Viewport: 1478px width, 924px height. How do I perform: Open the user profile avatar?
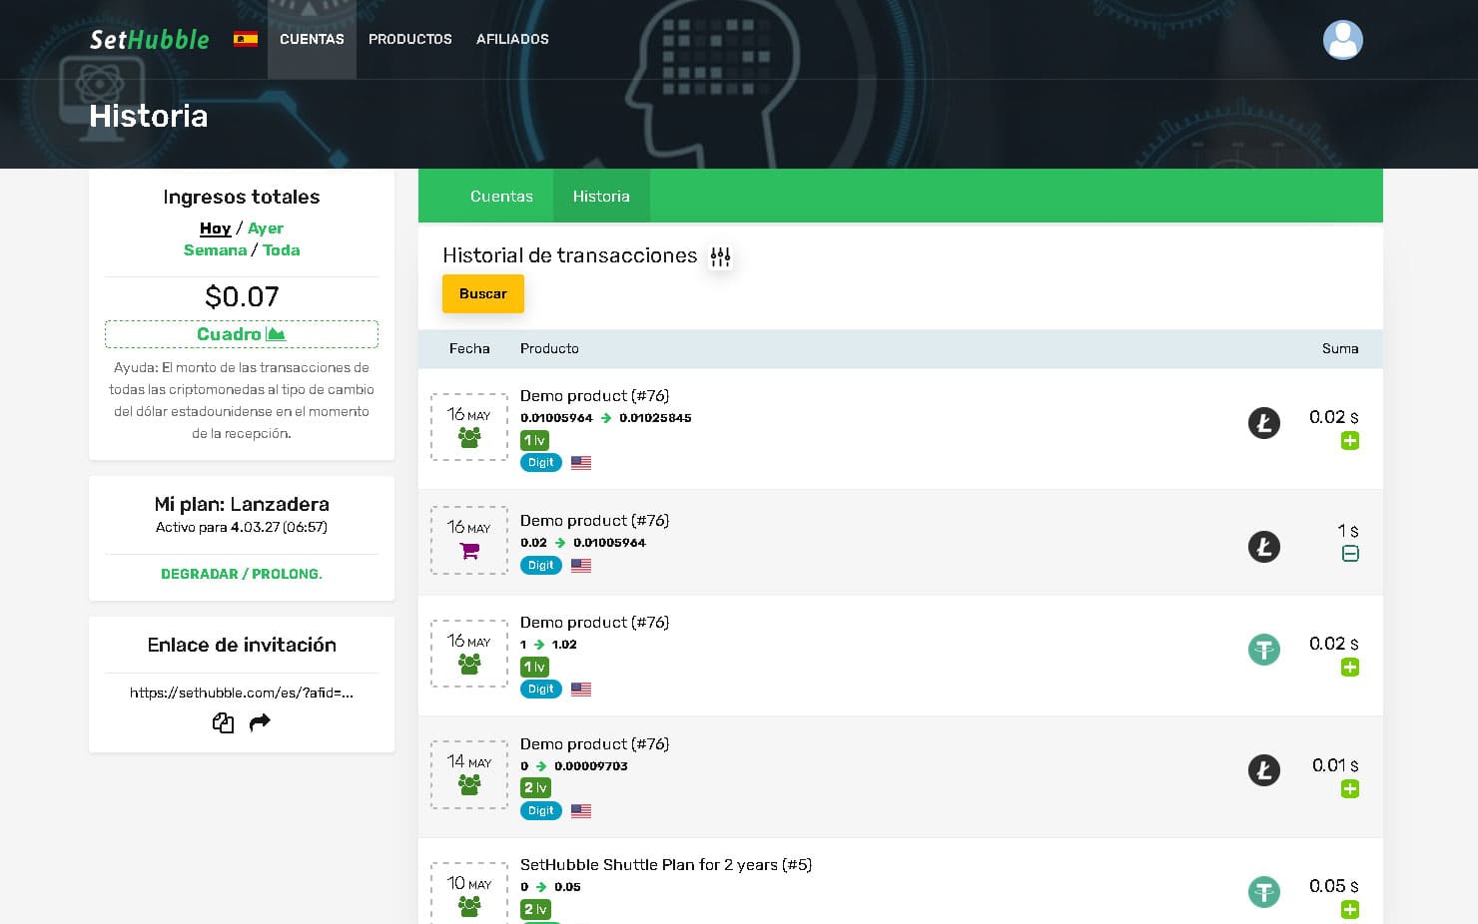[x=1342, y=40]
